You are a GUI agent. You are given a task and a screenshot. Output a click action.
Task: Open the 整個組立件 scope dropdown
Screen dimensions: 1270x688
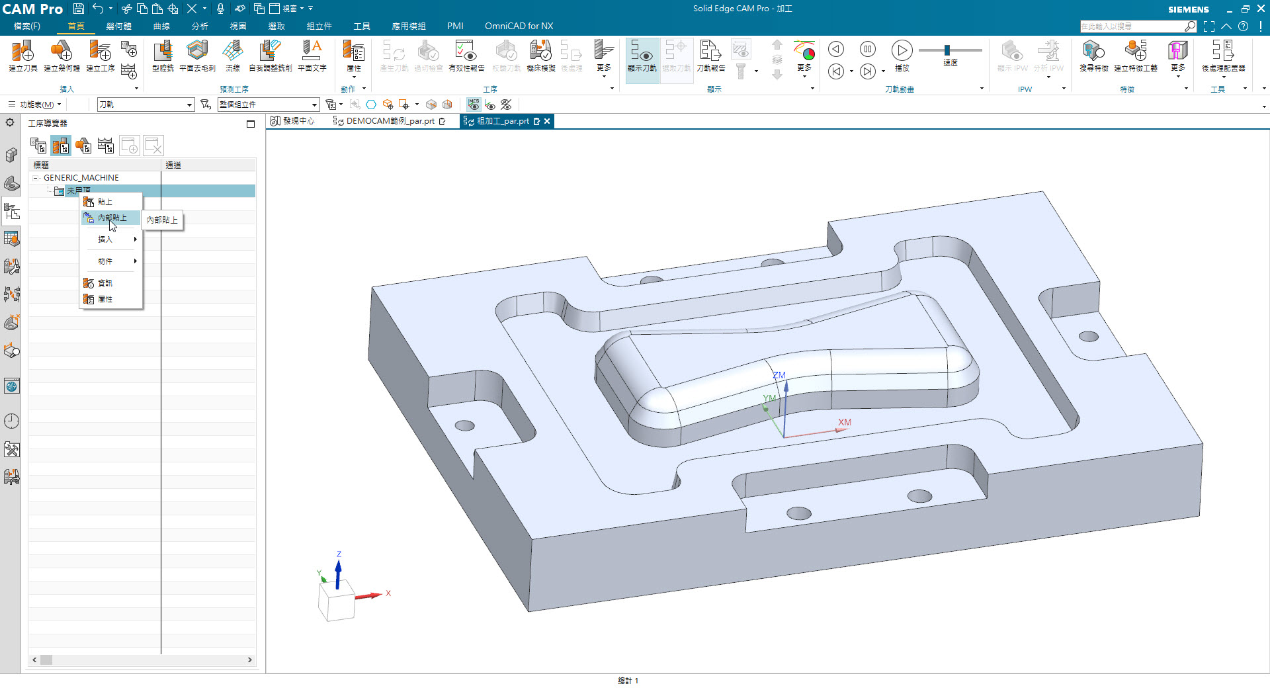click(314, 105)
